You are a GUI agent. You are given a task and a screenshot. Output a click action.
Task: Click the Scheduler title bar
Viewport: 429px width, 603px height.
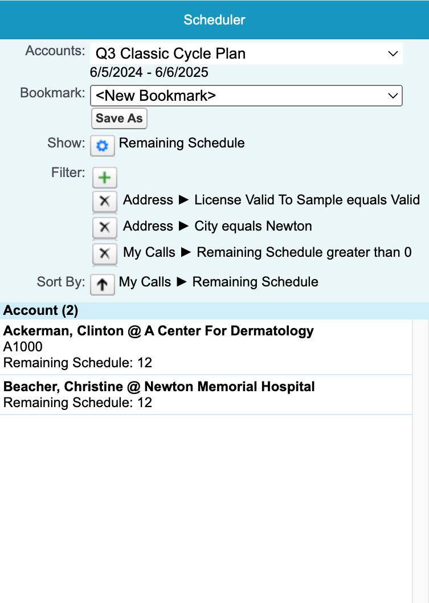click(214, 20)
